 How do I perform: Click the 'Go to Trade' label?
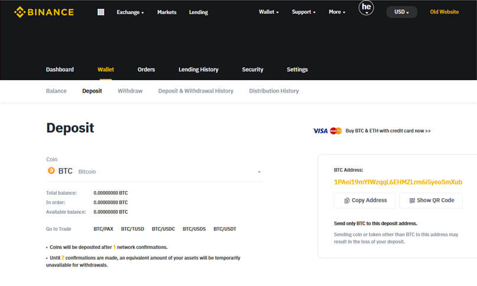[x=58, y=229]
